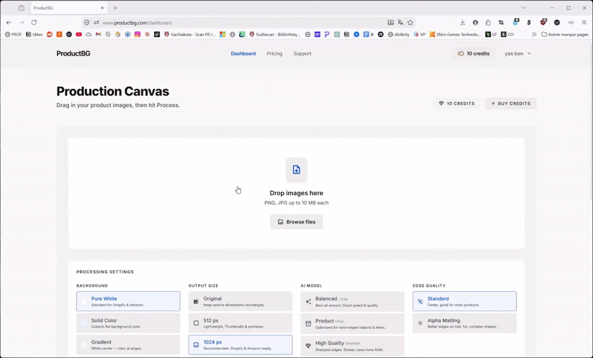Open the CO bookmark

[507, 34]
